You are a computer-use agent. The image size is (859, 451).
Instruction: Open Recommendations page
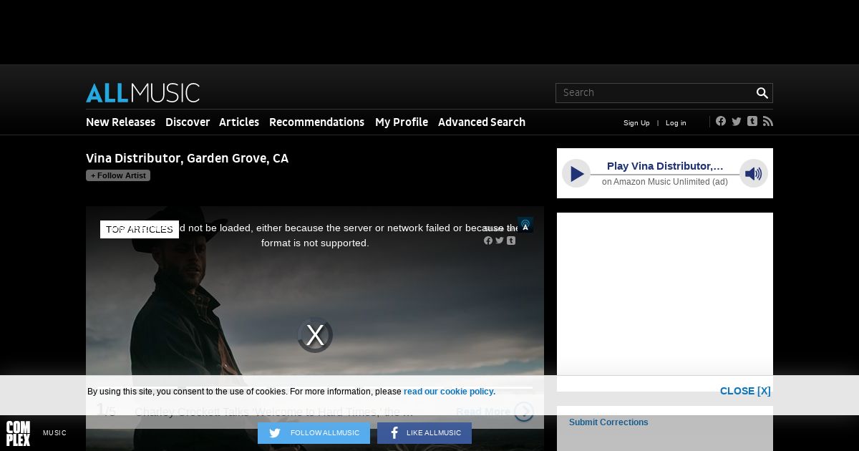316,122
